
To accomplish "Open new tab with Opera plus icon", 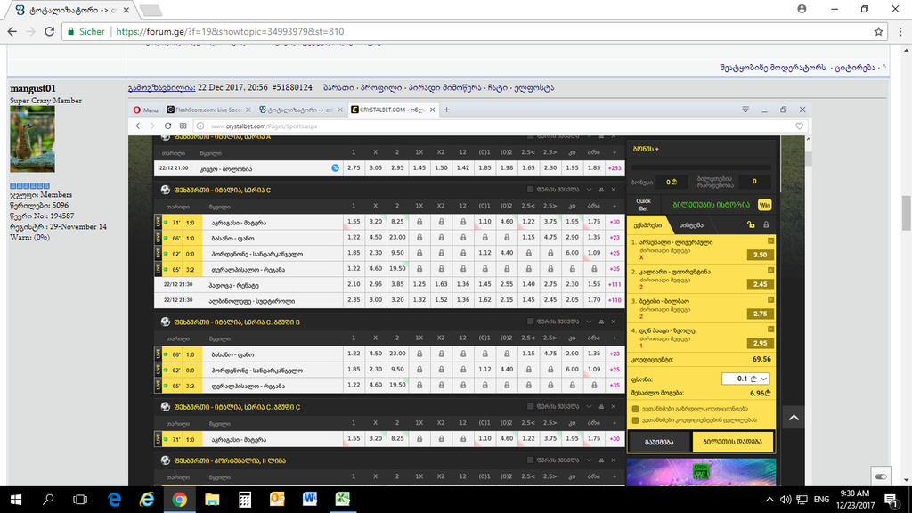I will [x=447, y=110].
